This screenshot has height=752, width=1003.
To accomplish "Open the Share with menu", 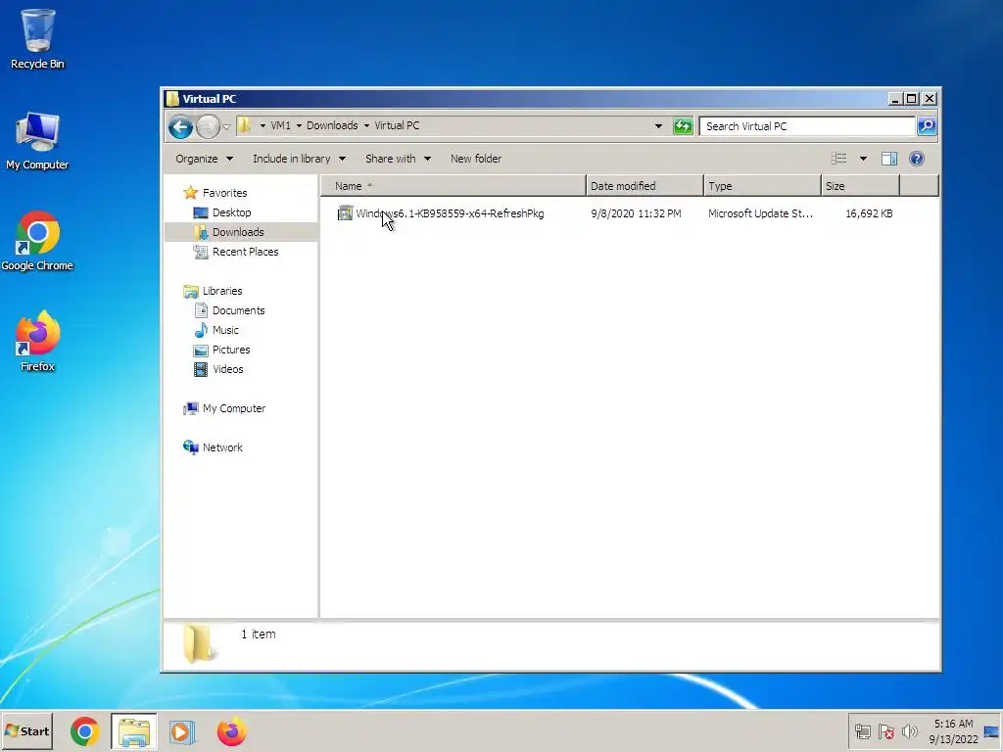I will [x=398, y=159].
